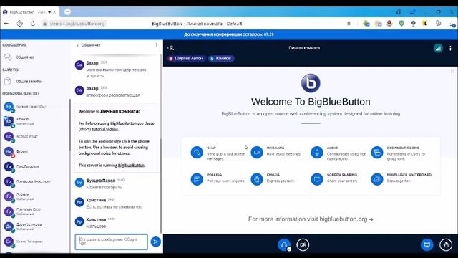Click the Webcams feature icon

click(257, 153)
